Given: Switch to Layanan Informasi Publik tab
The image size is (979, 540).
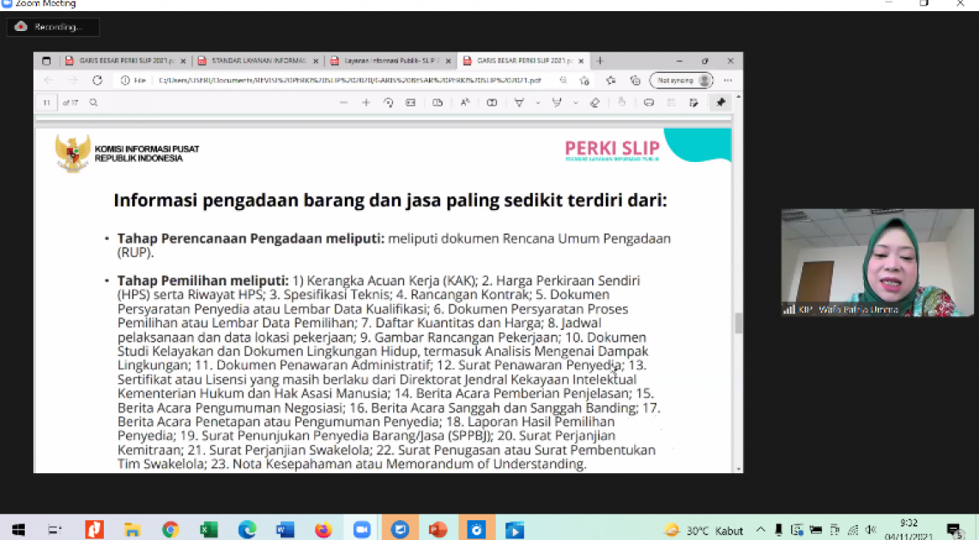Looking at the screenshot, I should click(x=390, y=61).
